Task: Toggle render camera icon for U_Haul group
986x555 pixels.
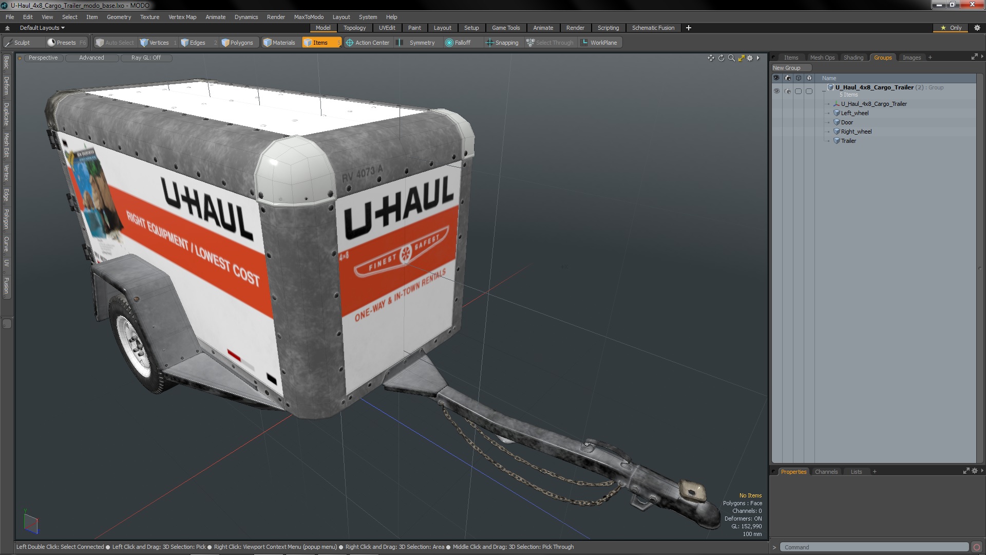Action: coord(788,91)
